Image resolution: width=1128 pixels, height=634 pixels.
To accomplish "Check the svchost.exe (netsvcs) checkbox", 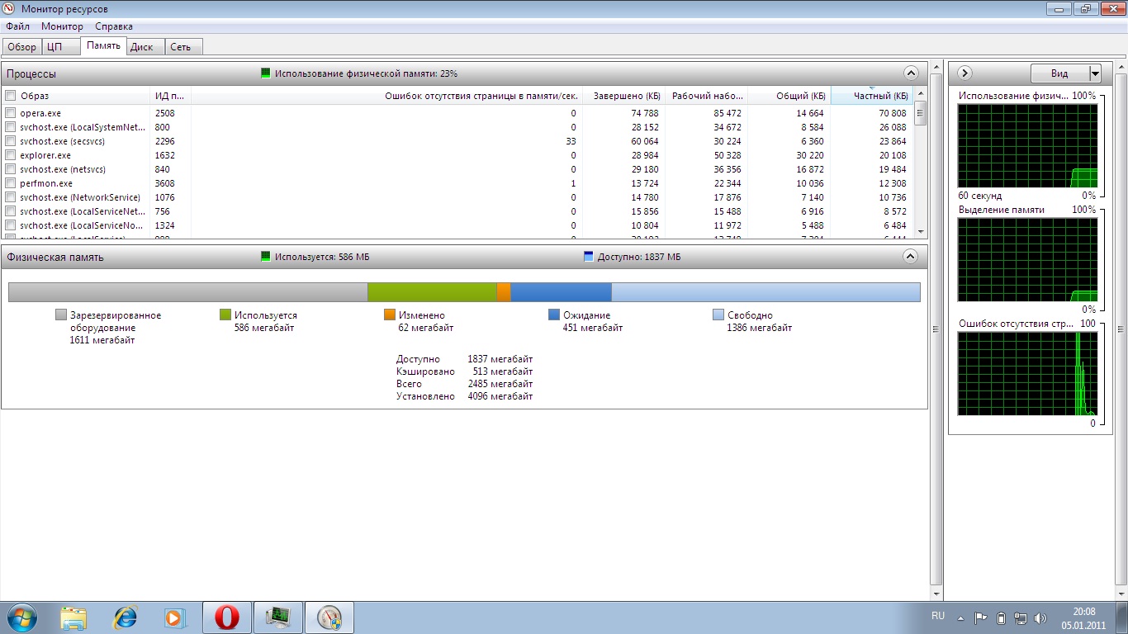I will point(11,169).
